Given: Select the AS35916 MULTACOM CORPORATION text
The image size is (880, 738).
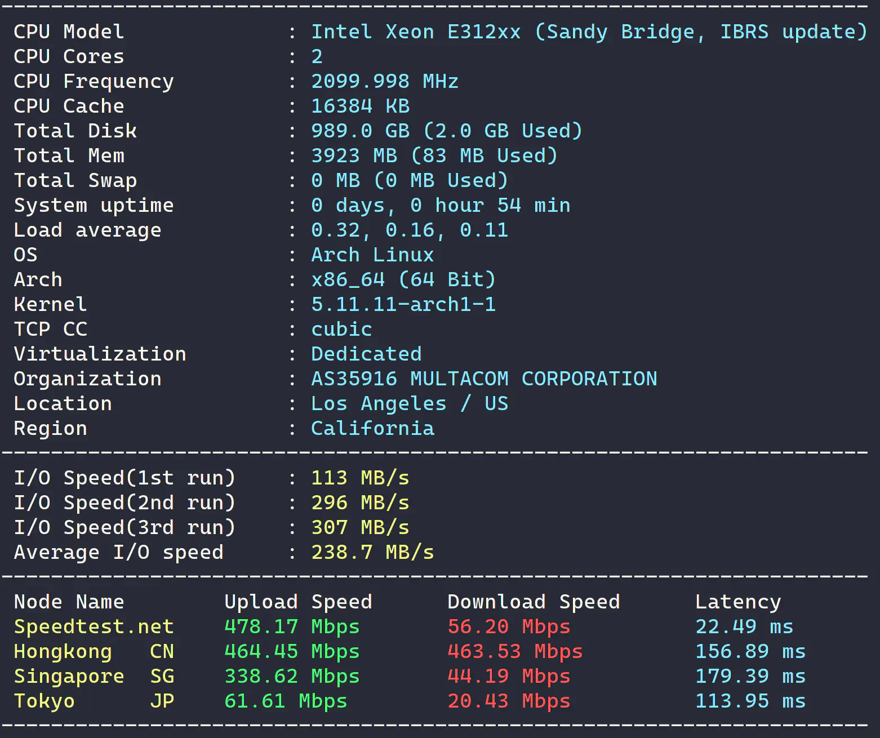Looking at the screenshot, I should (483, 379).
